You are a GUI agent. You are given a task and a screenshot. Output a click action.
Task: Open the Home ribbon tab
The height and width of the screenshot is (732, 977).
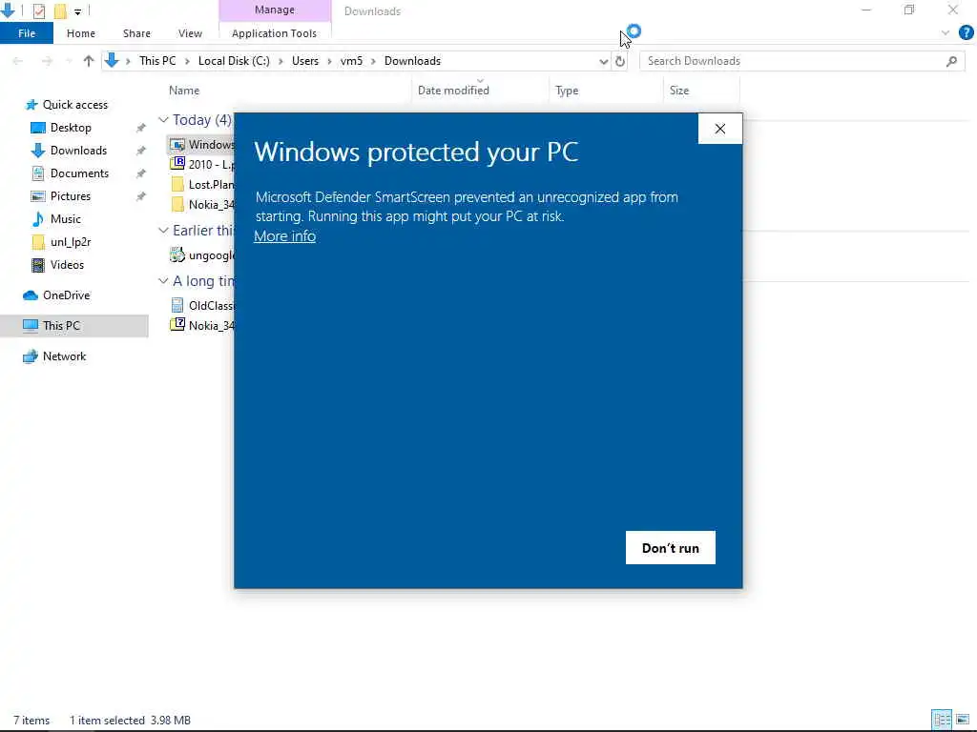click(x=81, y=33)
